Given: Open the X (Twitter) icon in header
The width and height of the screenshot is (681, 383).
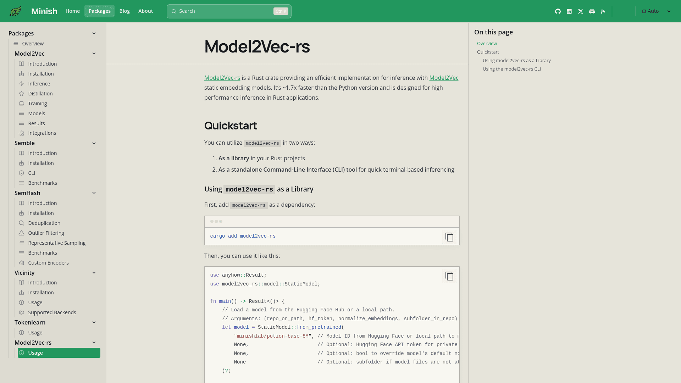Looking at the screenshot, I should 581,11.
